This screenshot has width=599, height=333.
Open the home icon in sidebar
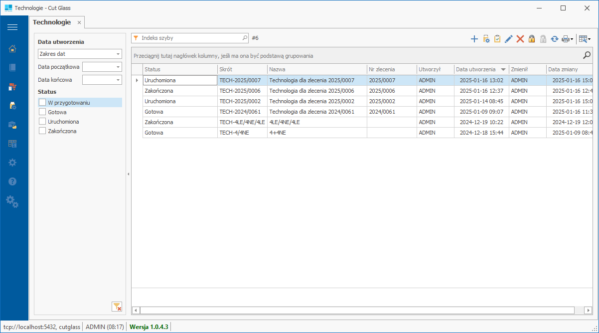click(x=12, y=48)
